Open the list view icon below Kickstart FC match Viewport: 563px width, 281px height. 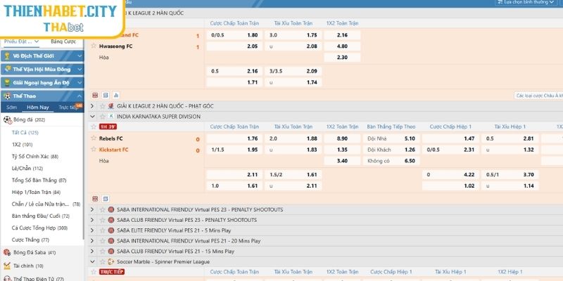click(106, 199)
